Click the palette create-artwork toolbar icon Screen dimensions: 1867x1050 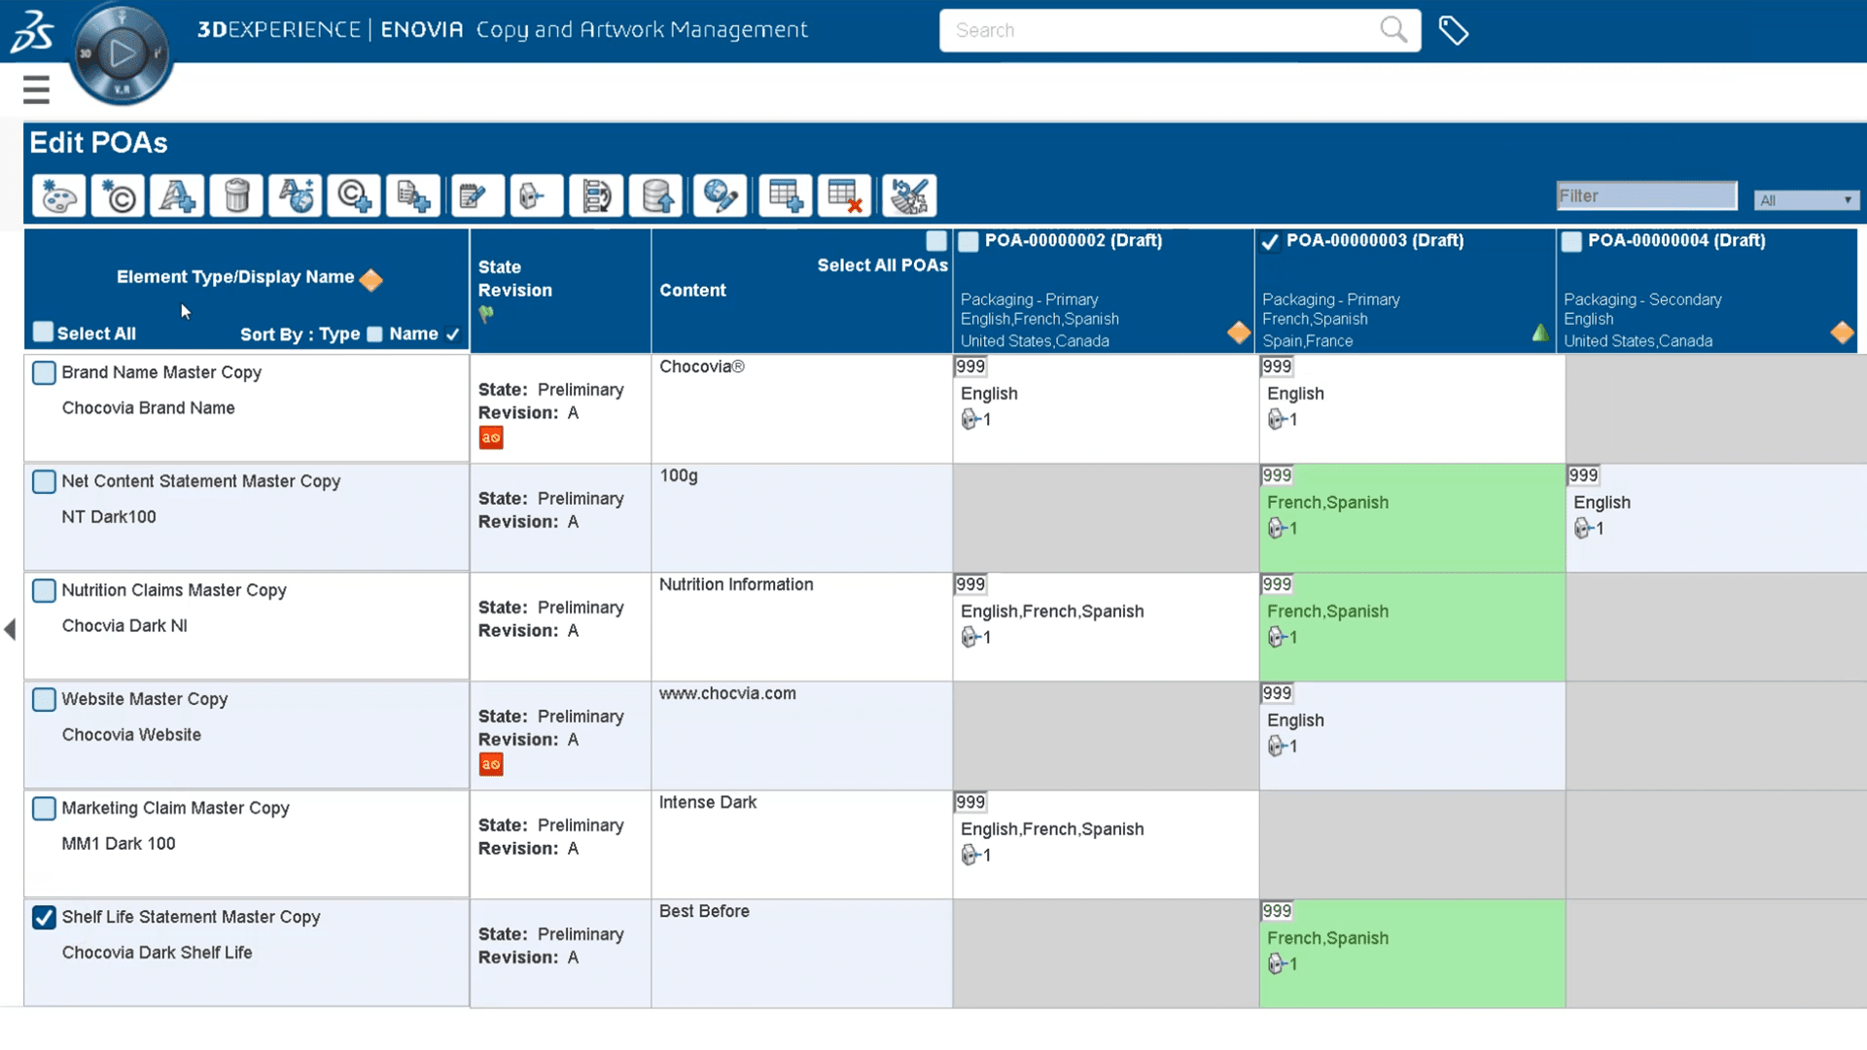pyautogui.click(x=58, y=196)
